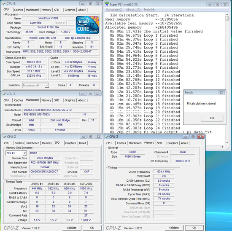Image resolution: width=232 pixels, height=231 pixels.
Task: Click Max Bandwidth 'PC3-10700H (667 MHz)'
Action: 45,163
